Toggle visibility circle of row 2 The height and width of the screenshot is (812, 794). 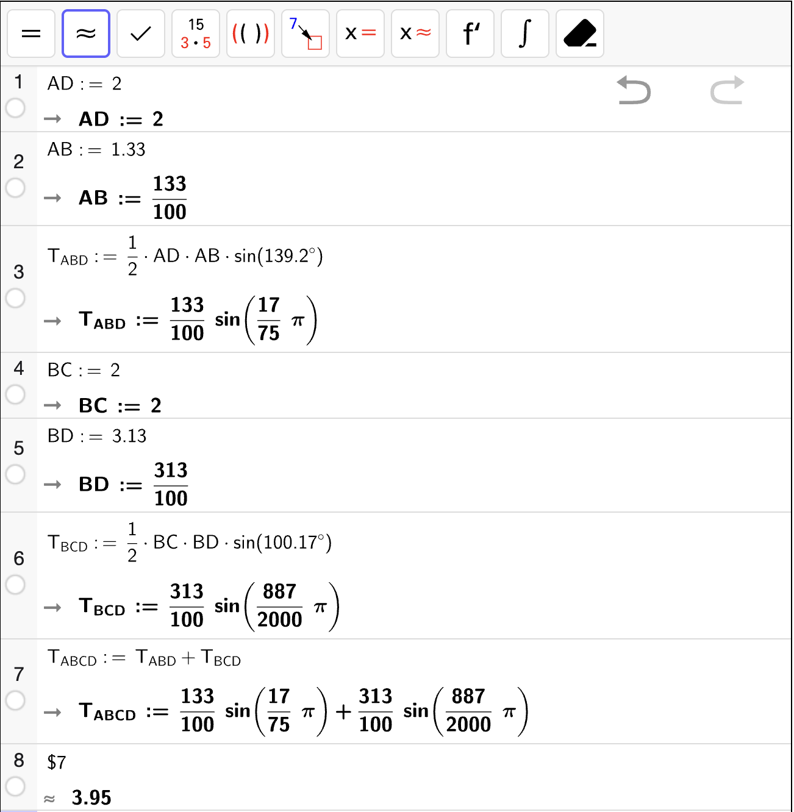(15, 187)
